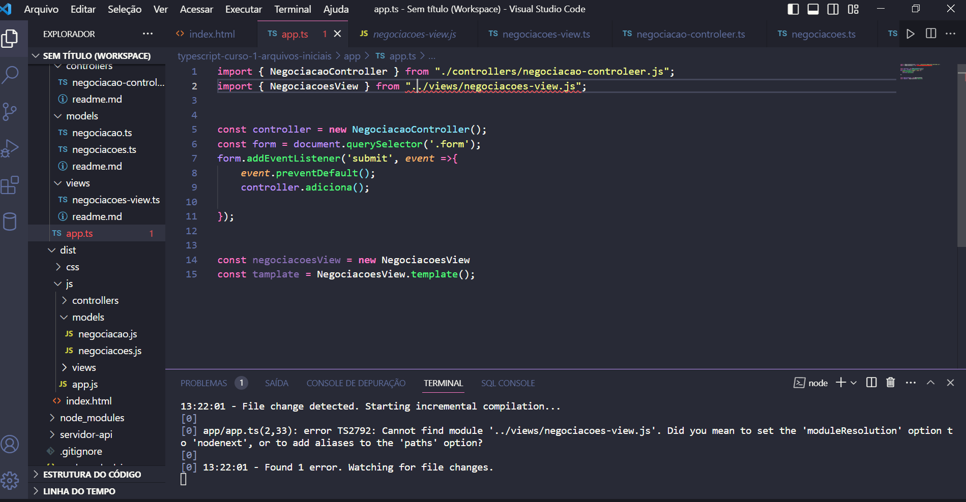Viewport: 966px width, 502px height.
Task: Open negociacao.ts in the explorer
Action: (97, 133)
